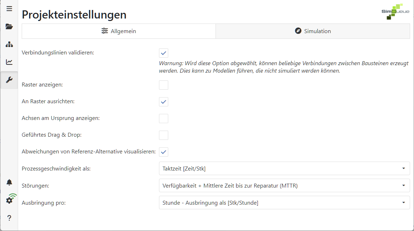Open notifications via the bell icon

point(9,182)
